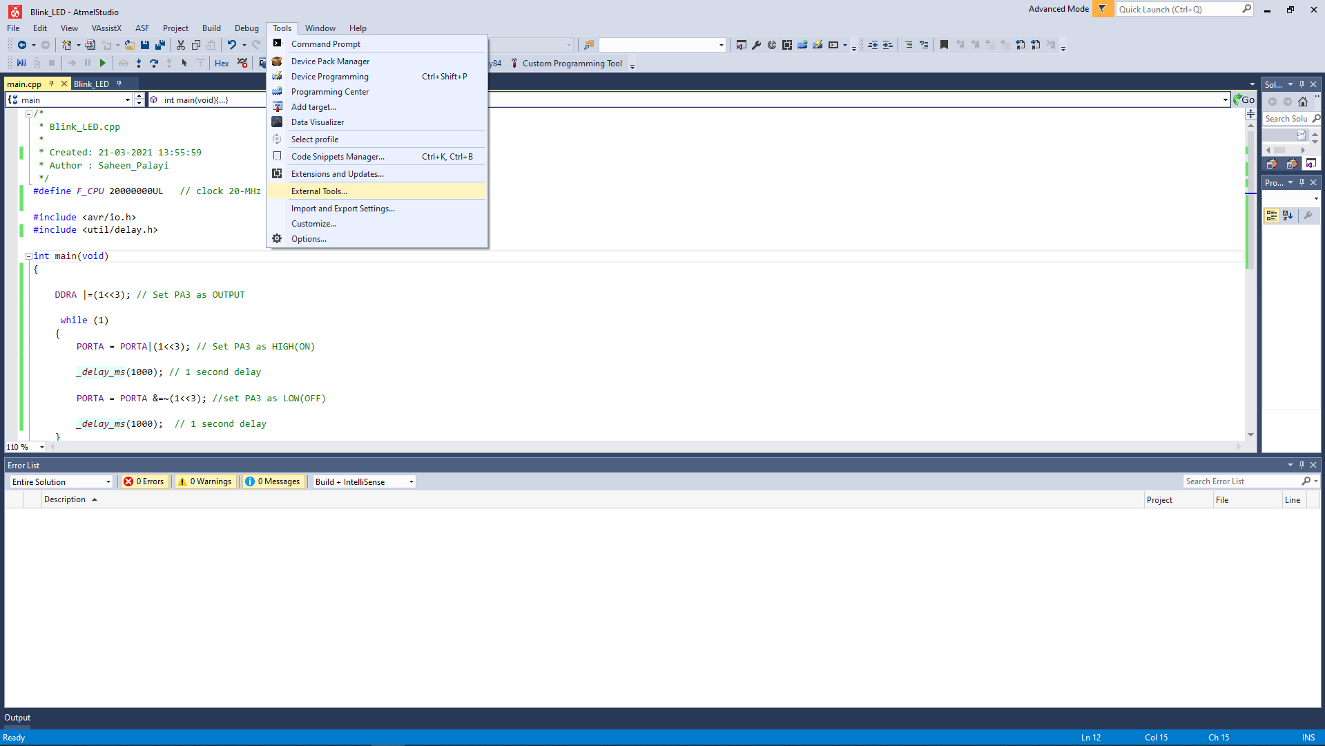Click the wrench Properties toolbar icon
The height and width of the screenshot is (746, 1325).
(757, 45)
